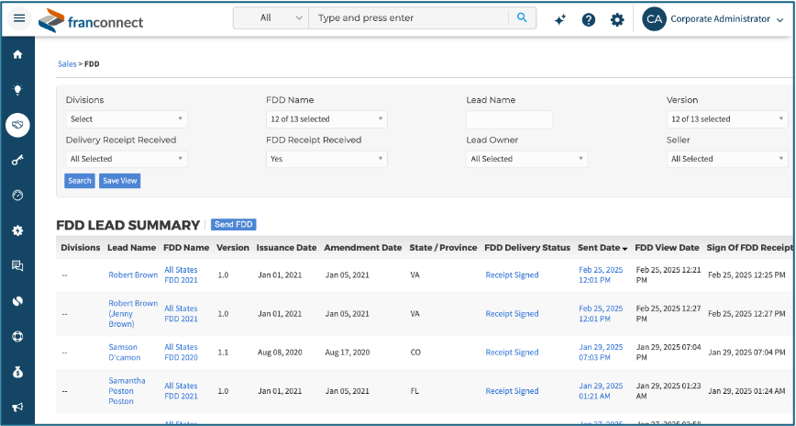Open the help question mark icon

(x=589, y=20)
